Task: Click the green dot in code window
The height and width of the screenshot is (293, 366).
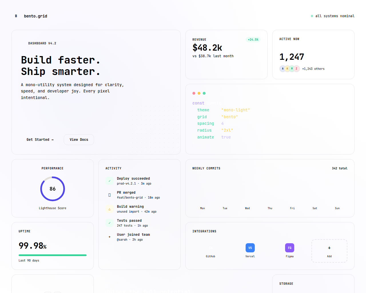Action: pos(204,93)
